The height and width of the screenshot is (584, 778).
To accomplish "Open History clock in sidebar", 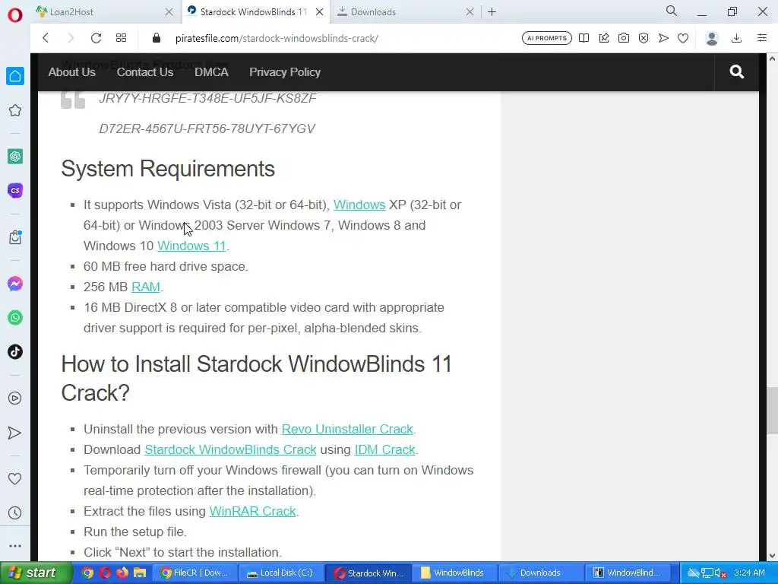I will [15, 513].
